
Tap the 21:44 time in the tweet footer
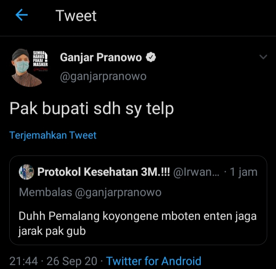[x=23, y=261]
